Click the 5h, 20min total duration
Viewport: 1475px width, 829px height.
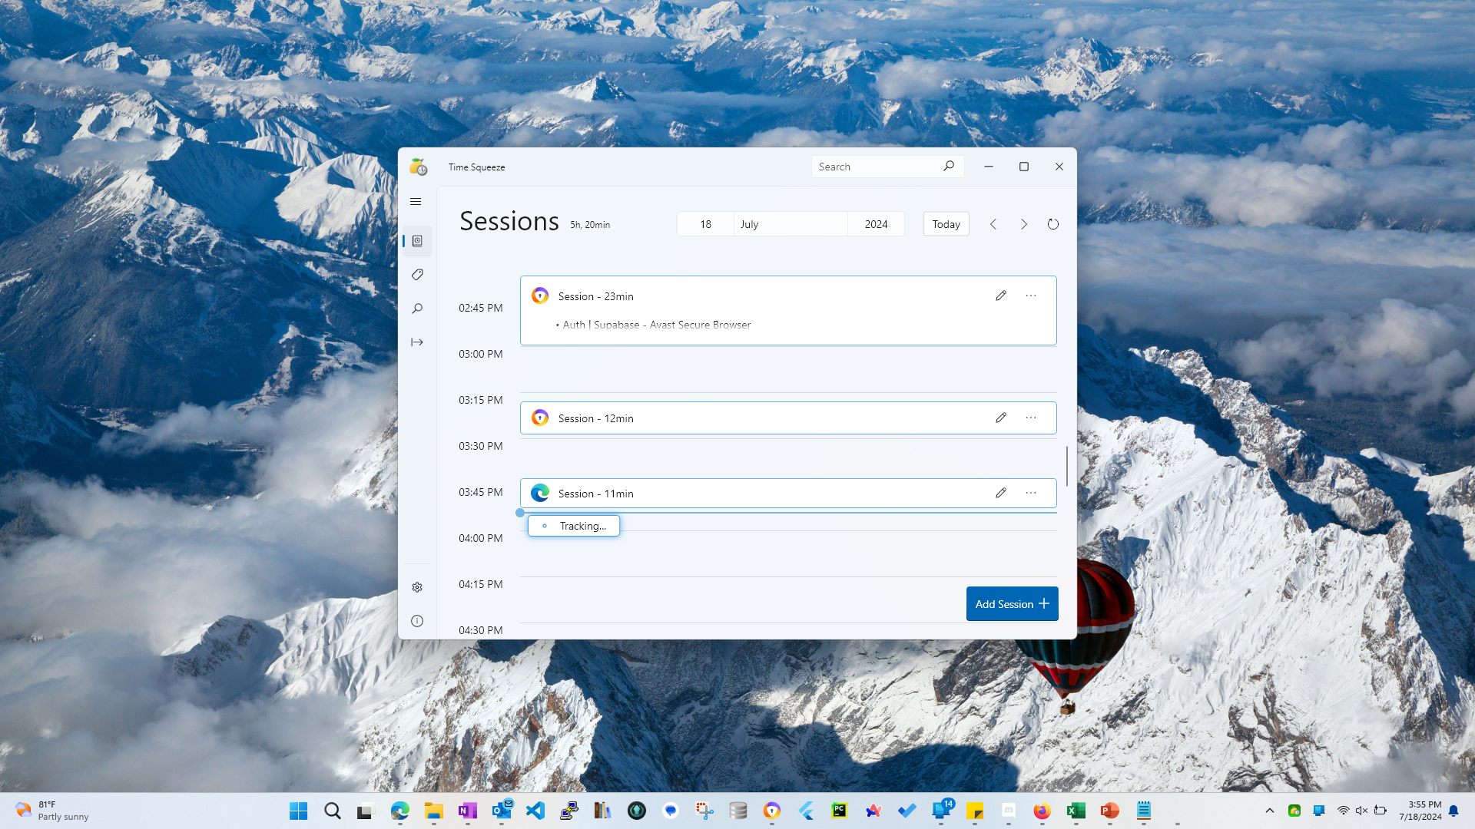[590, 225]
